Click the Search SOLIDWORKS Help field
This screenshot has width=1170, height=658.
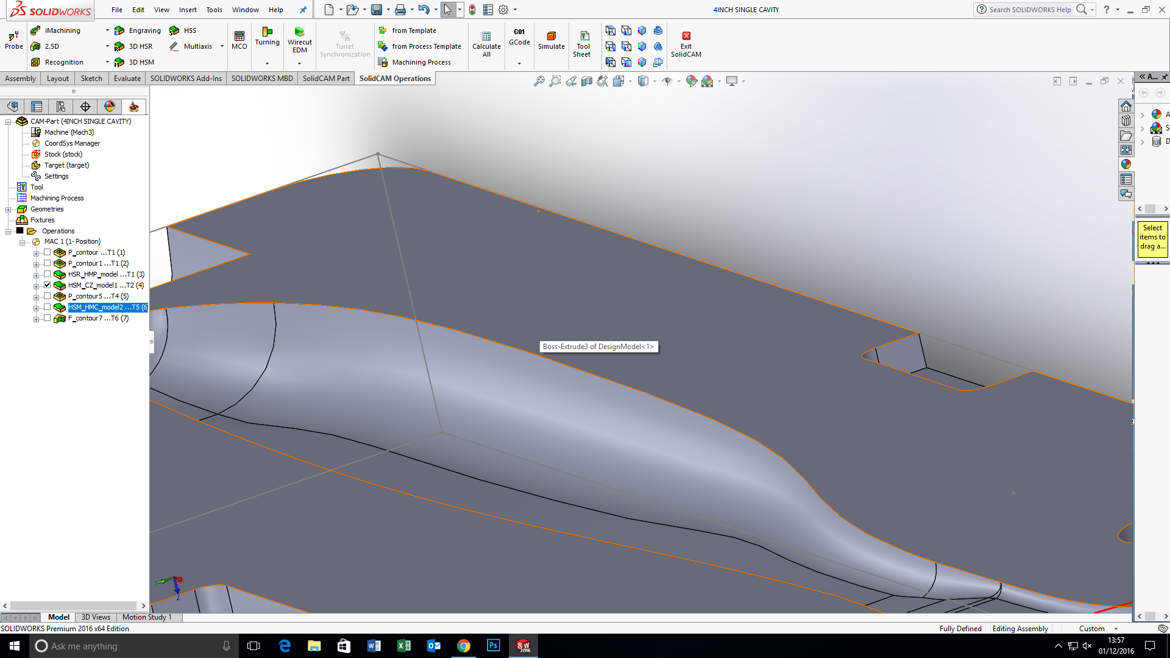click(x=1029, y=10)
